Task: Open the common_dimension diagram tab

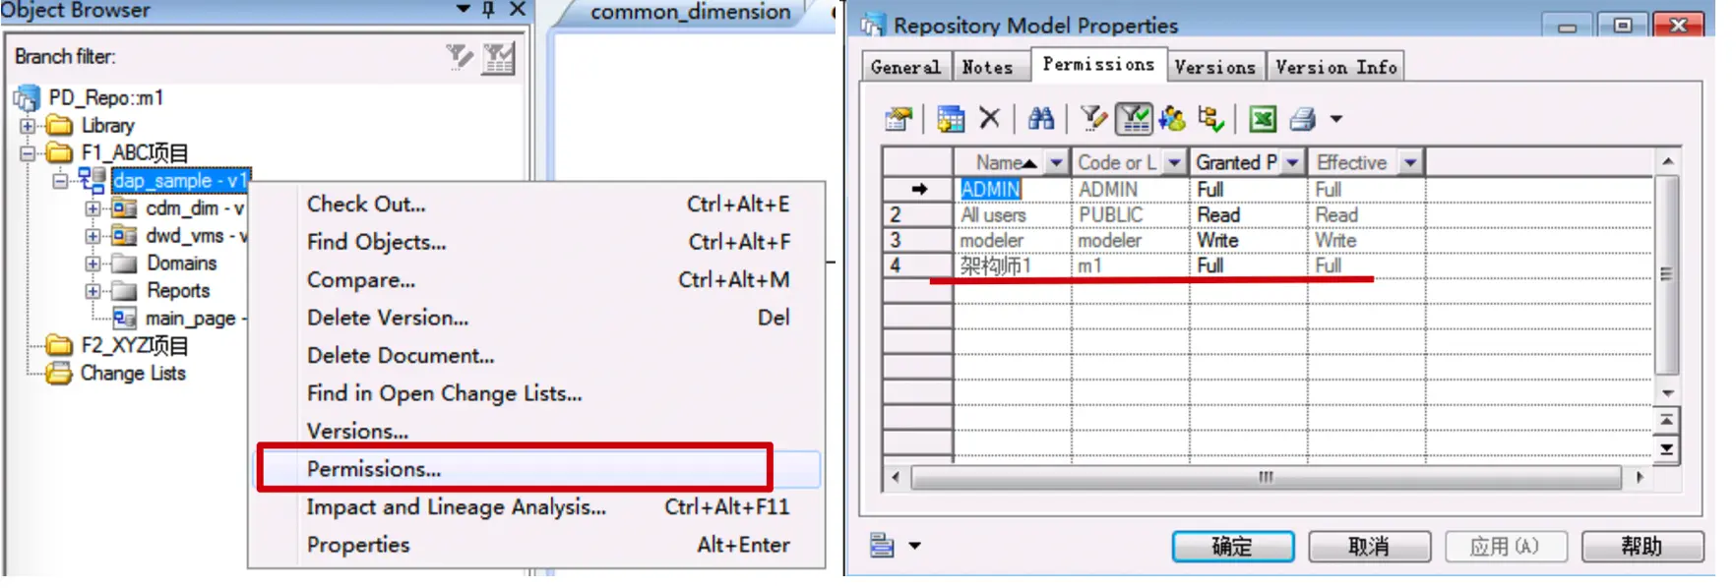Action: pos(690,13)
